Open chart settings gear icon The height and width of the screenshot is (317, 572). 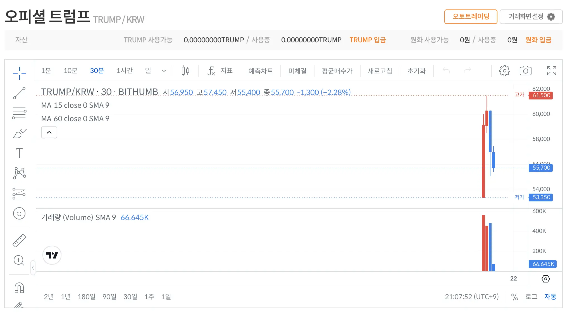coord(504,71)
